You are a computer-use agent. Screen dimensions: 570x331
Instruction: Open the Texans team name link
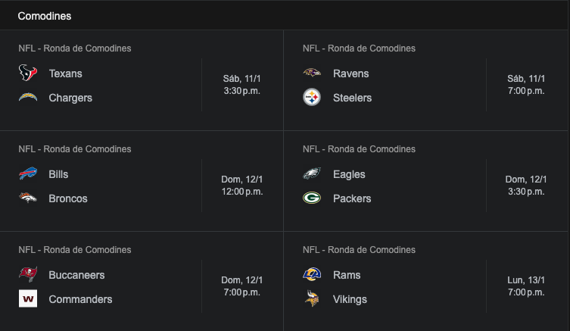[x=65, y=73]
